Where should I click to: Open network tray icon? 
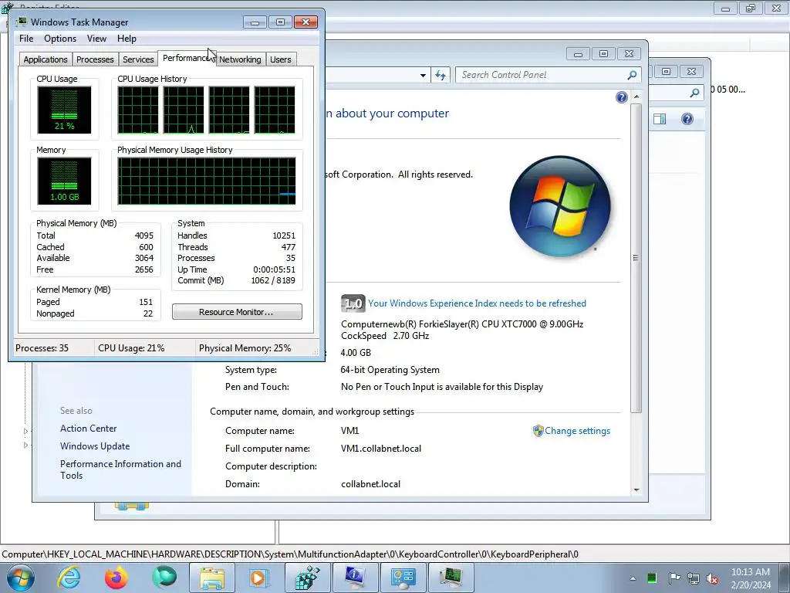694,578
